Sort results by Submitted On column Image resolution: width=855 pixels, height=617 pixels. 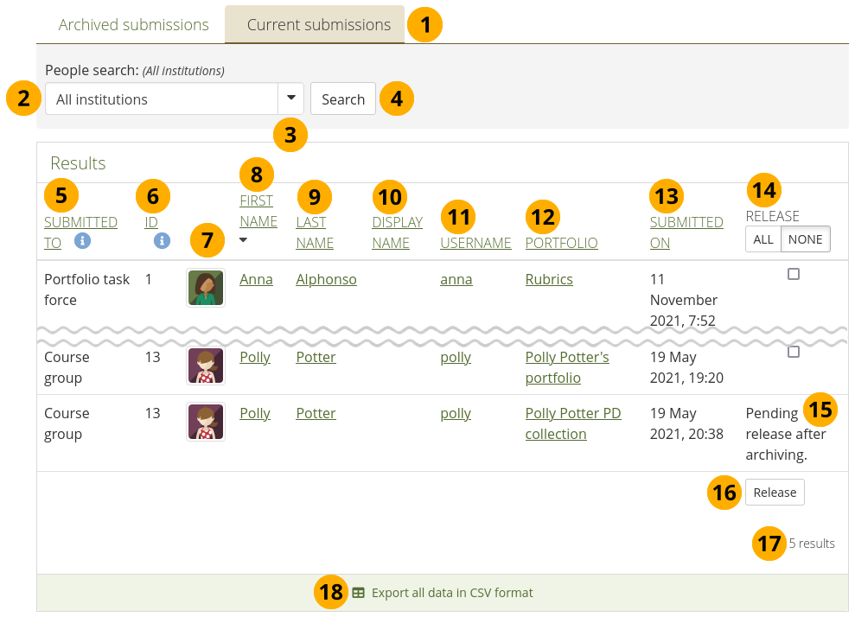[686, 232]
